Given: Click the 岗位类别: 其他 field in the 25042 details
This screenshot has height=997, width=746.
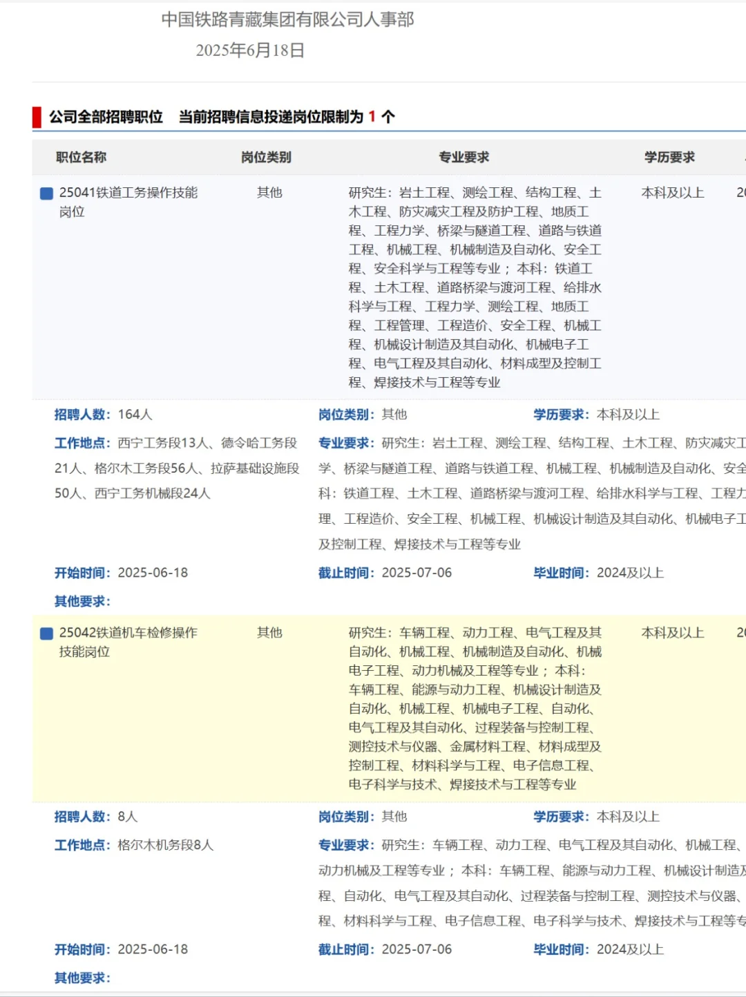Looking at the screenshot, I should pyautogui.click(x=363, y=817).
